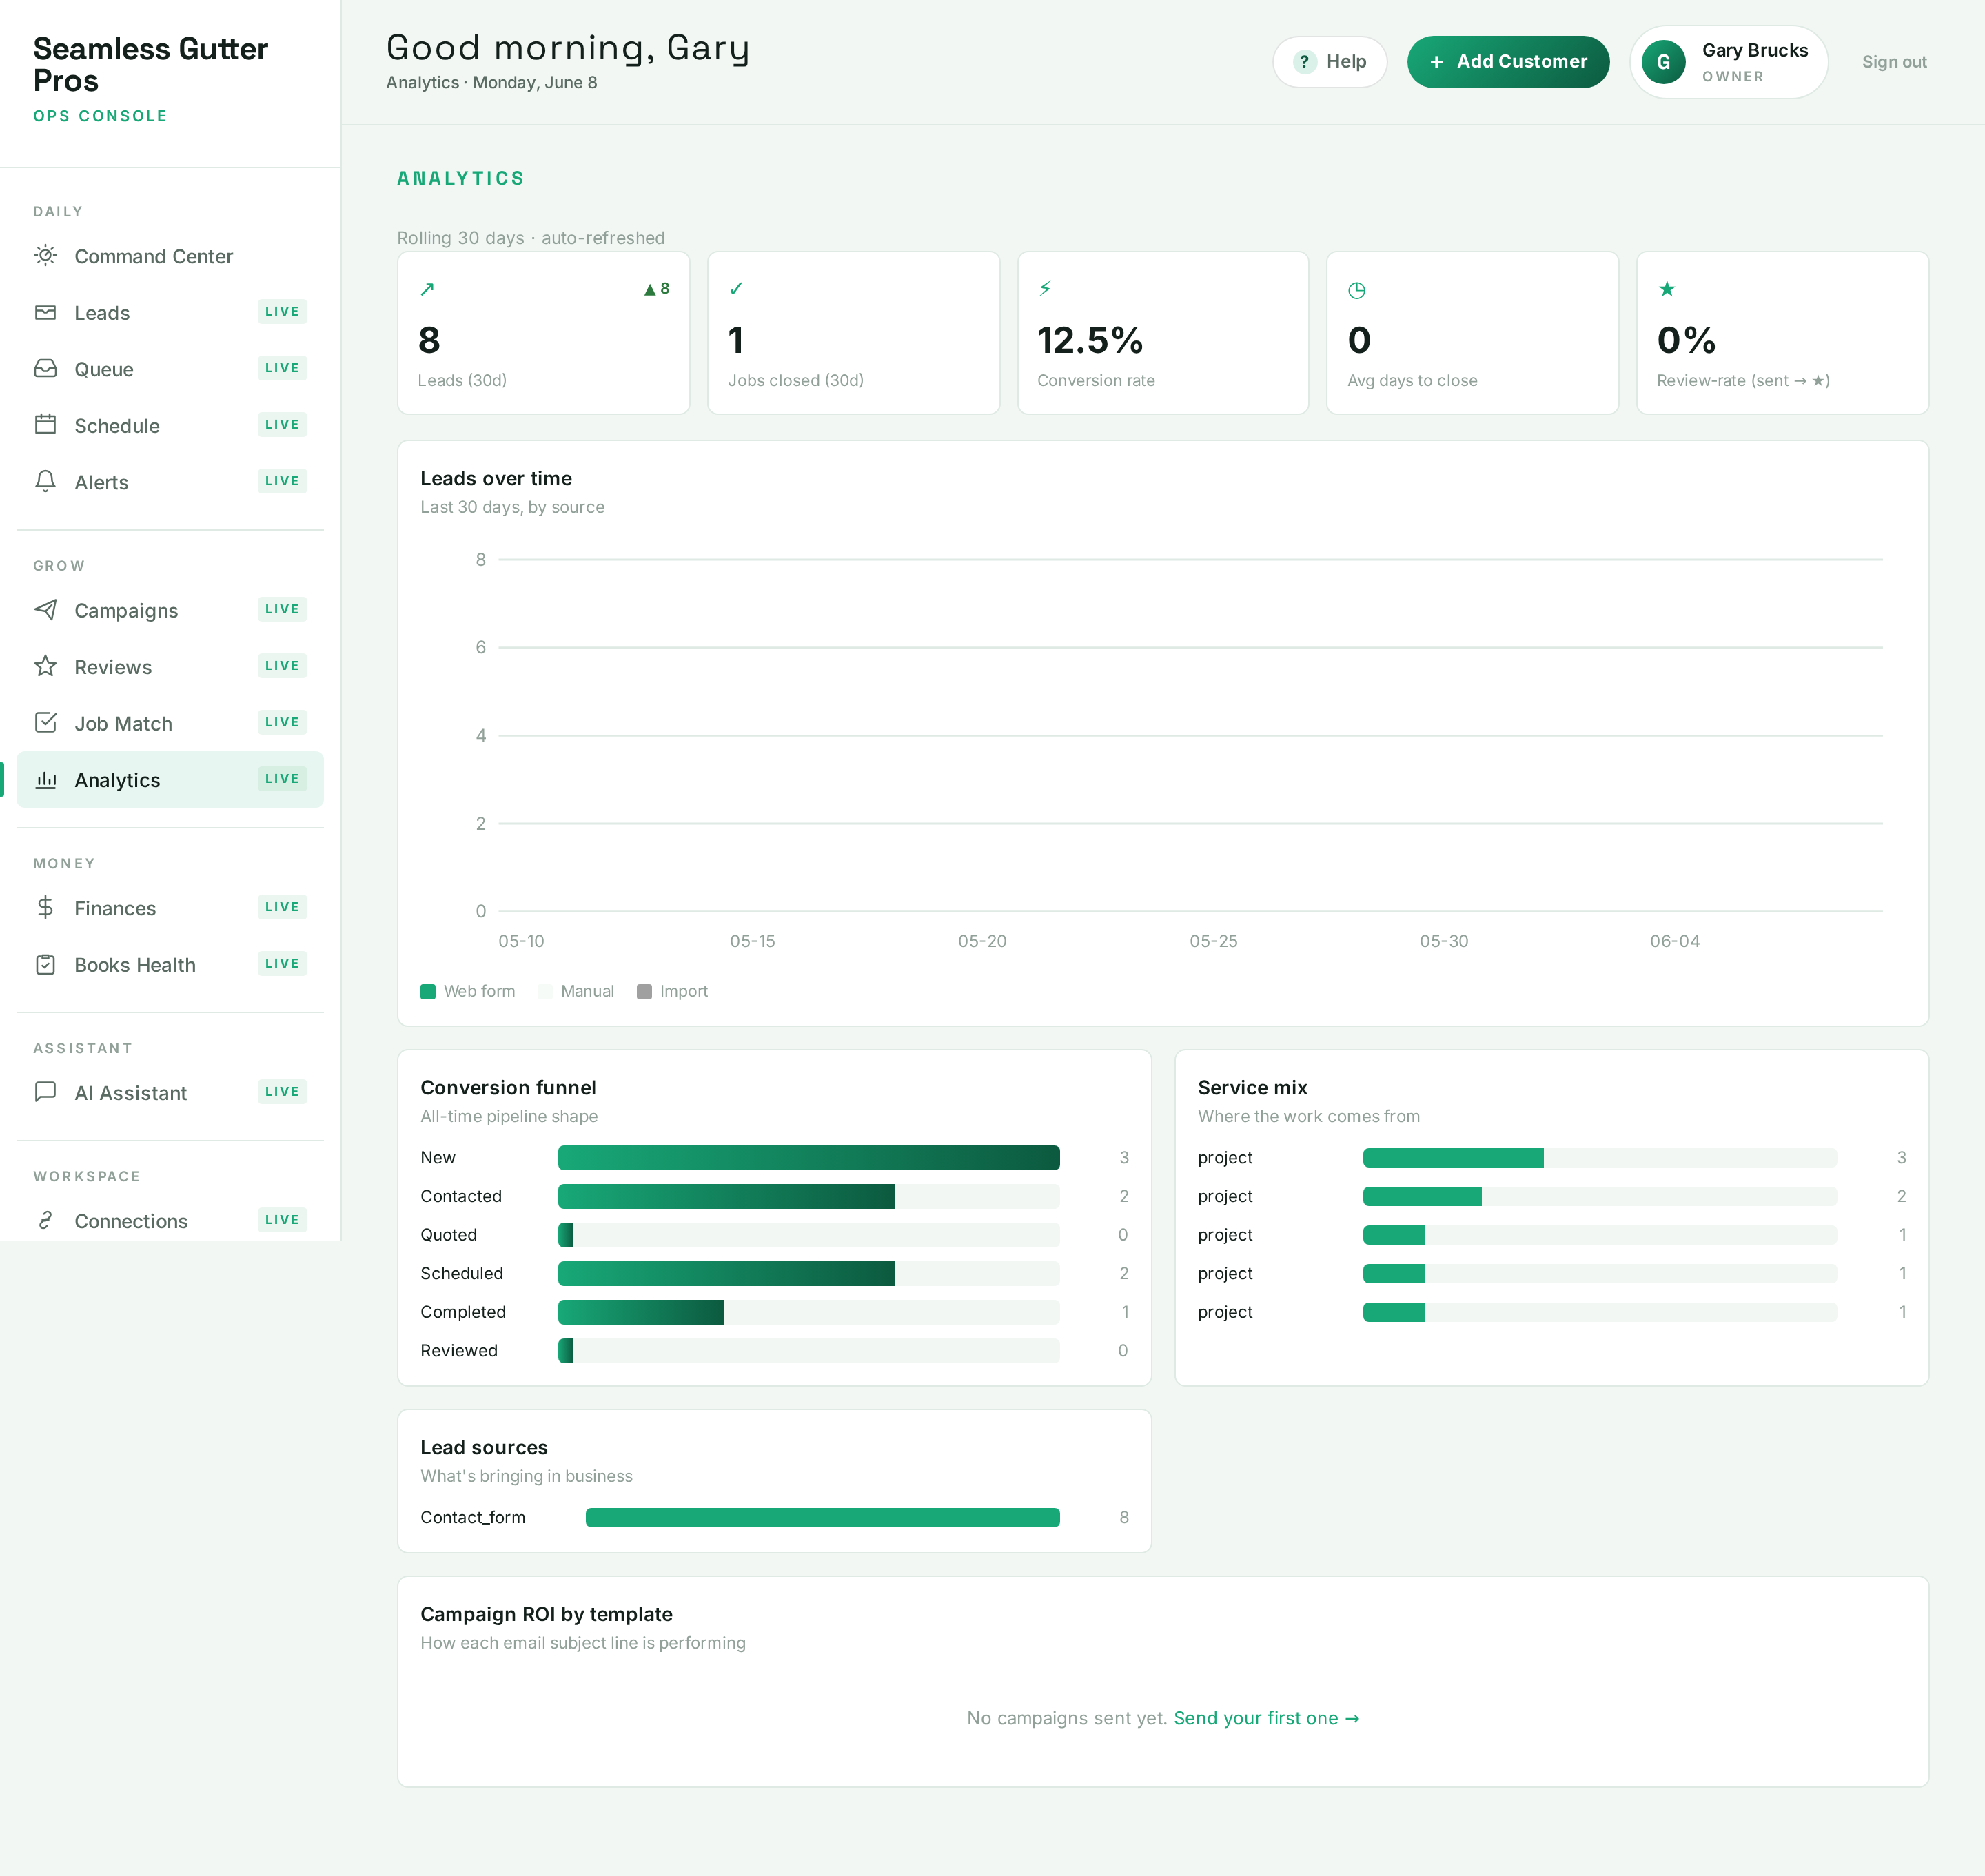Click the Help question mark icon

pos(1304,62)
